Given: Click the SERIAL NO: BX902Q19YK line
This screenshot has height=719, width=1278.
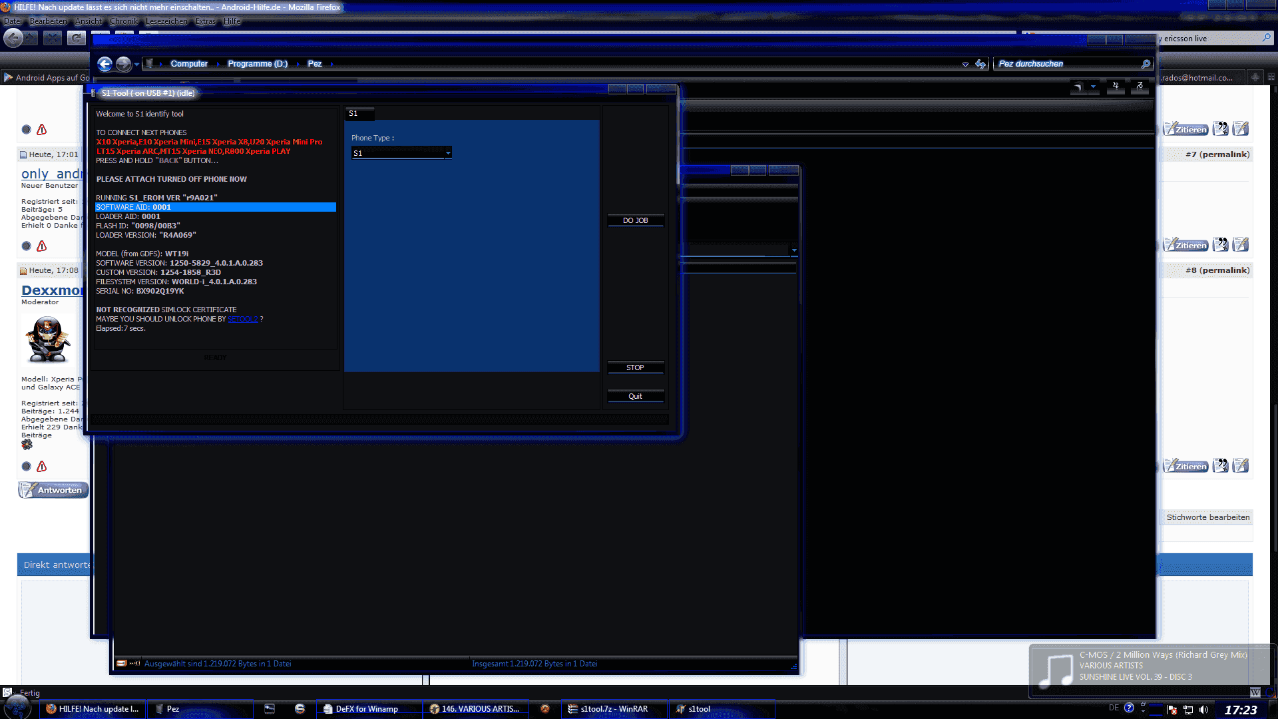Looking at the screenshot, I should [140, 291].
